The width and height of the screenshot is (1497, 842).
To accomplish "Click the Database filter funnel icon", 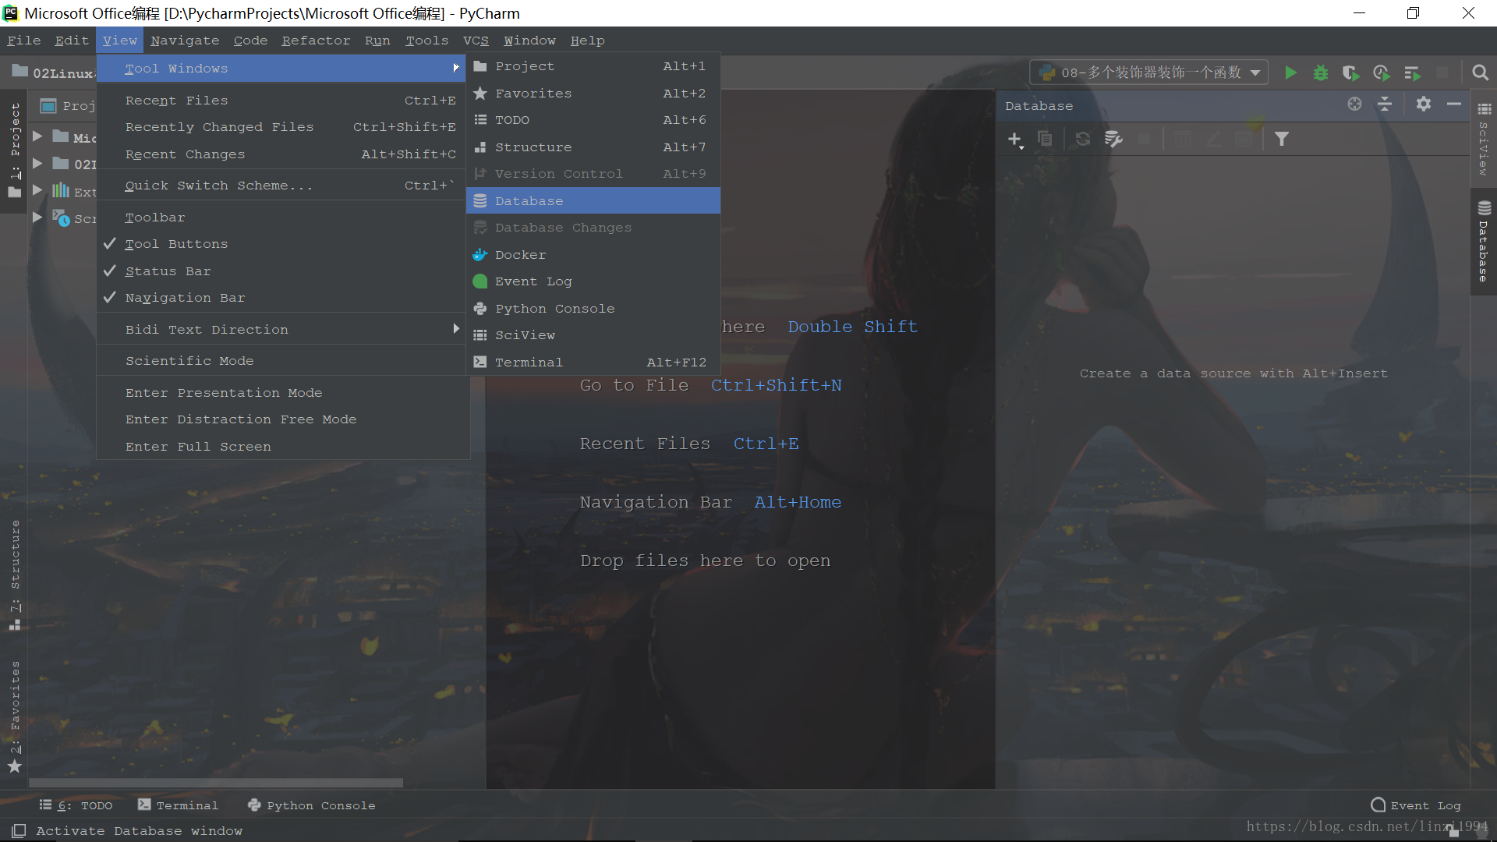I will tap(1281, 139).
